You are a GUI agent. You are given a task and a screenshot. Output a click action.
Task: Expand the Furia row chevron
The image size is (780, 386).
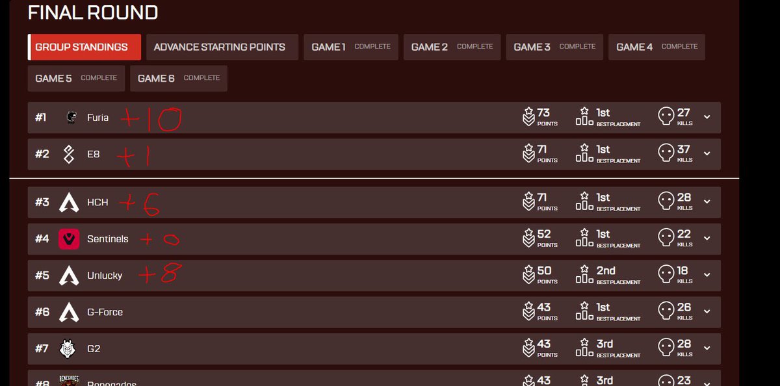coord(707,118)
